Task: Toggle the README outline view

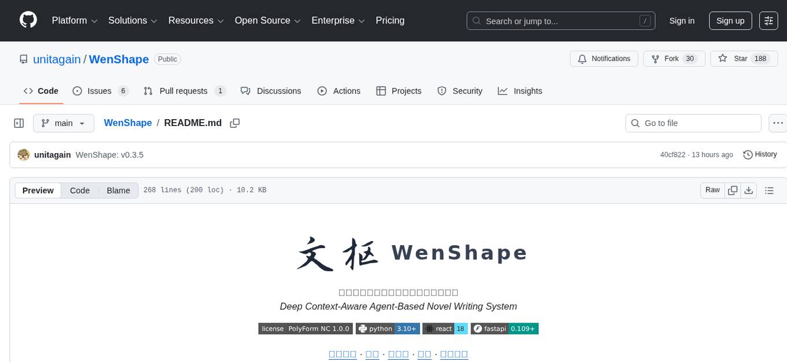Action: tap(770, 190)
